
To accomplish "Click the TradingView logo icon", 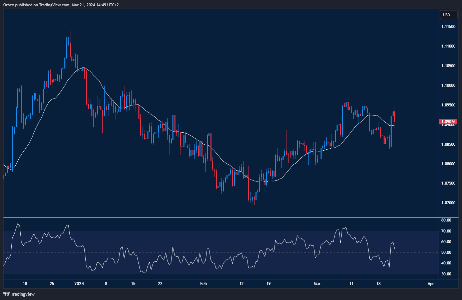I will 6,294.
